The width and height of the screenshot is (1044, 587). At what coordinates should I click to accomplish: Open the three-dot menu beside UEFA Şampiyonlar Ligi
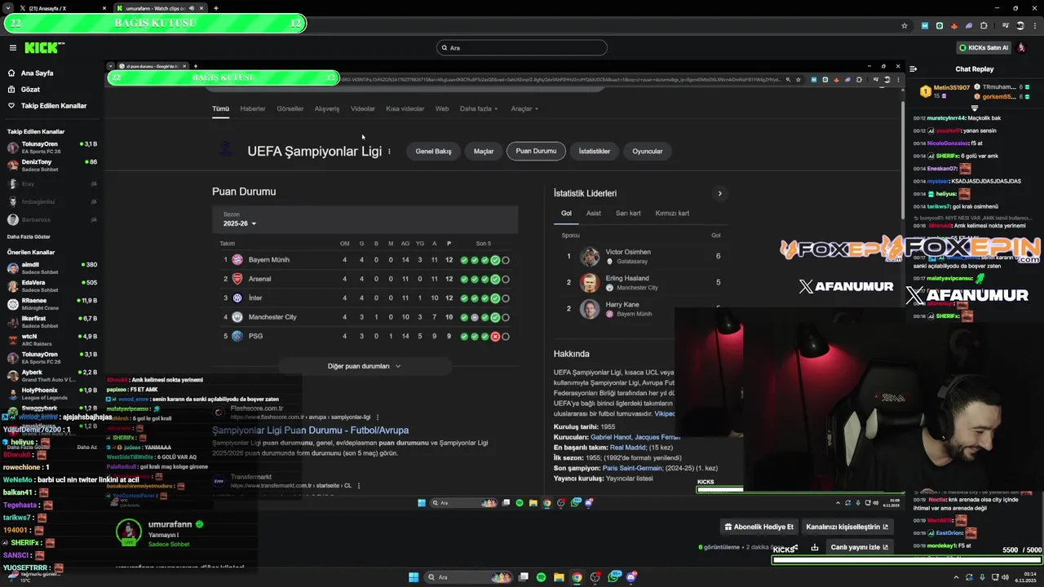[x=389, y=152]
